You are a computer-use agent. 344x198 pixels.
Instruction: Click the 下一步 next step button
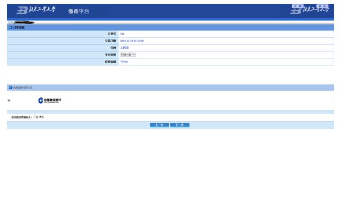click(x=180, y=125)
